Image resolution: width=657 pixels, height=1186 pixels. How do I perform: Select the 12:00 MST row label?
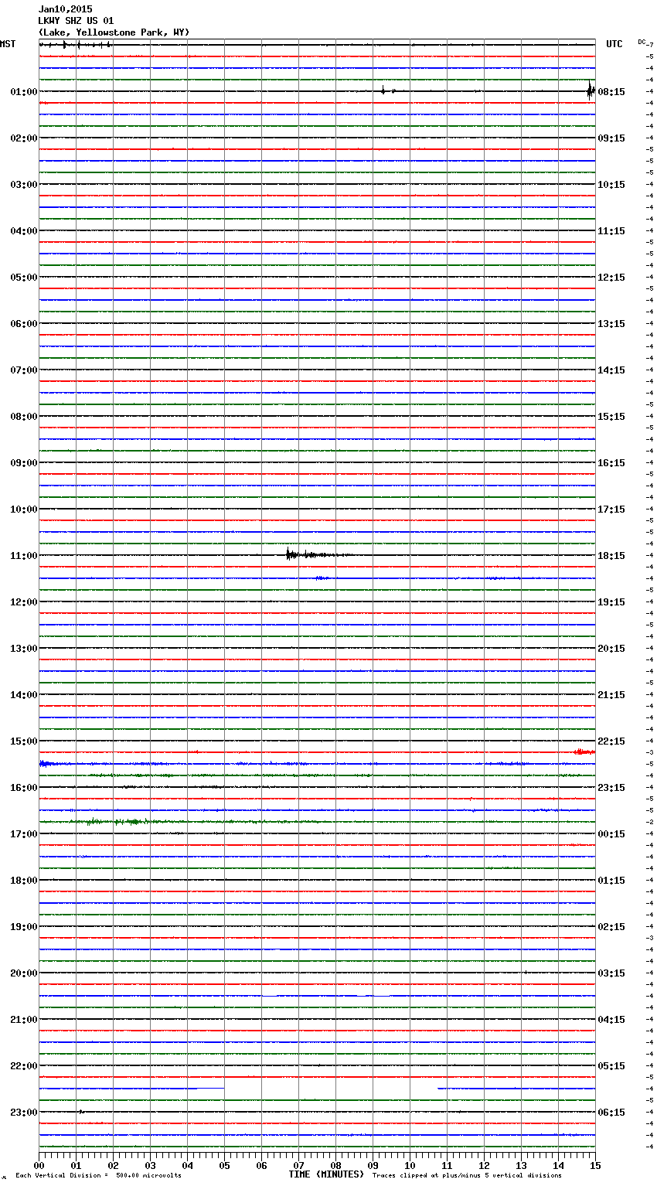[24, 602]
